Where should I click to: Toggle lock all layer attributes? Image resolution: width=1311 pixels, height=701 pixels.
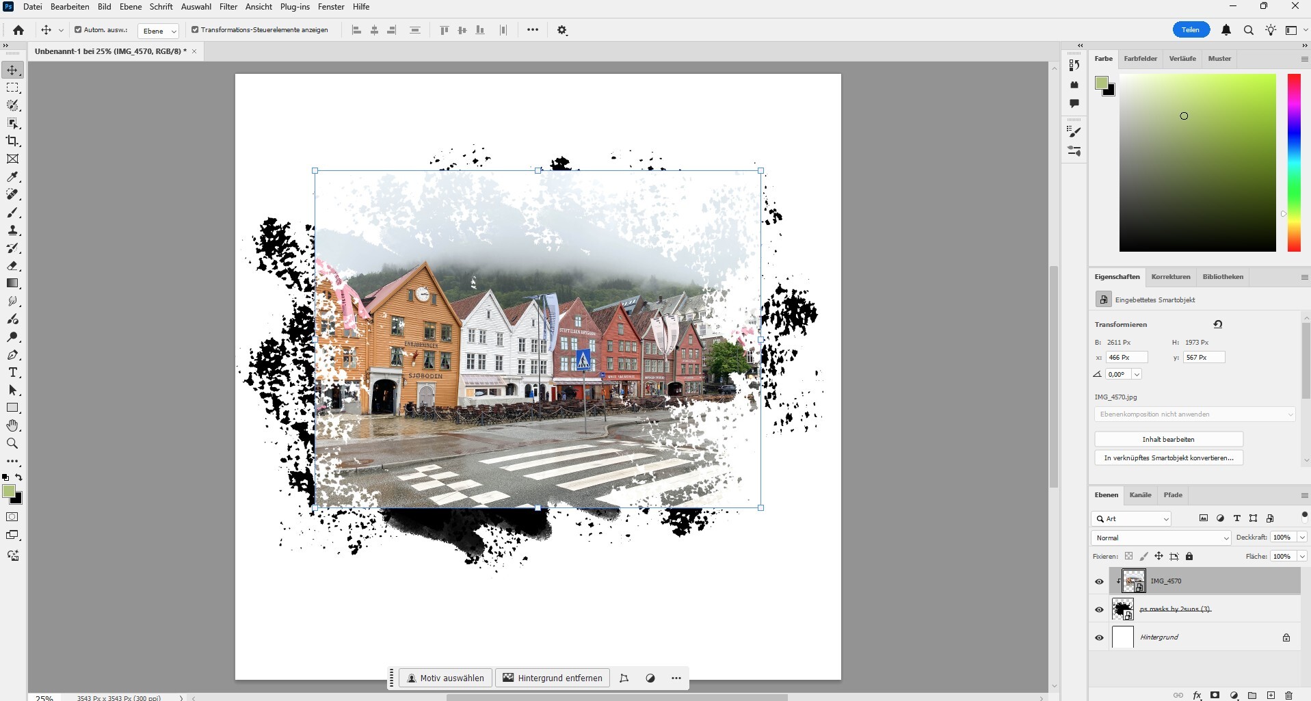(x=1189, y=556)
